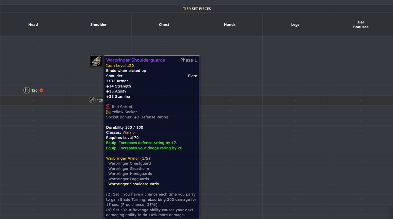Click the Plate armor type label

193,76
